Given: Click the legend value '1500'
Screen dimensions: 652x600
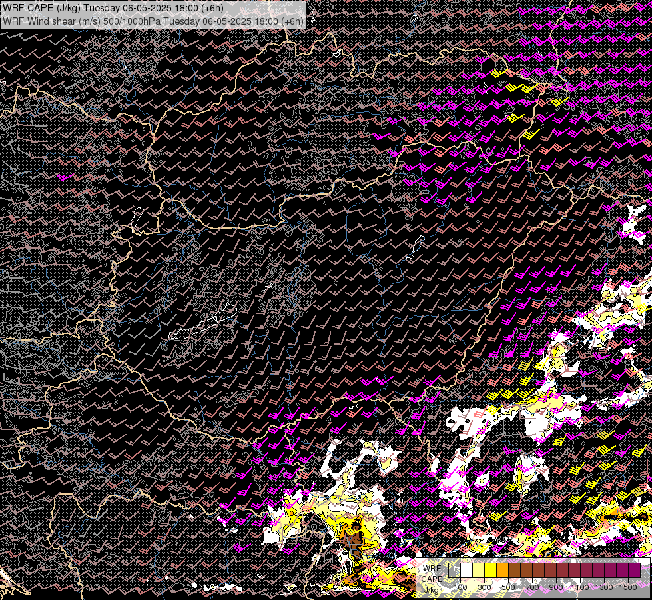Looking at the screenshot, I should [628, 587].
